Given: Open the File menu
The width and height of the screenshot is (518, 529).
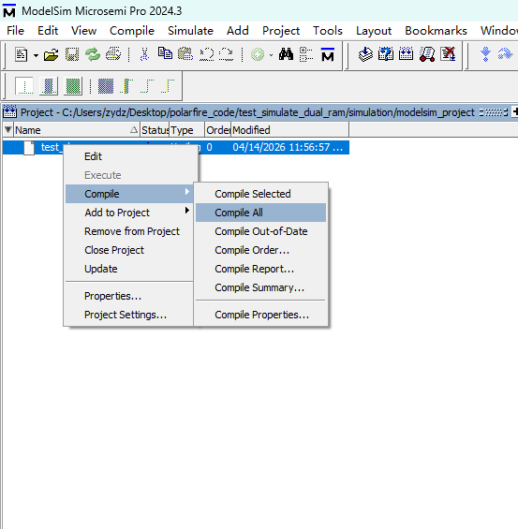Looking at the screenshot, I should (15, 31).
